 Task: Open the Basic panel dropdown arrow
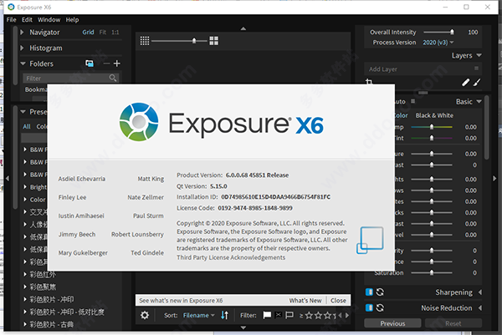[479, 102]
